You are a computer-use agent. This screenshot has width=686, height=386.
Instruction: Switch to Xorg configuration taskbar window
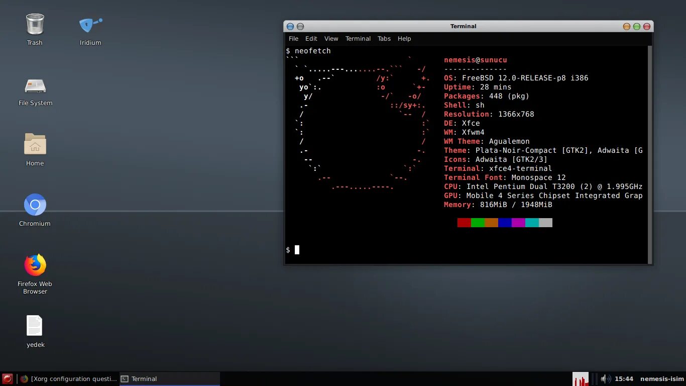tap(68, 379)
